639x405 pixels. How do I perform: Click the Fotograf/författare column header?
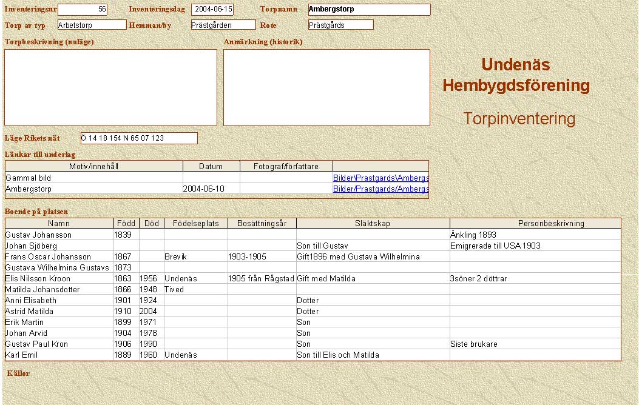click(x=286, y=166)
